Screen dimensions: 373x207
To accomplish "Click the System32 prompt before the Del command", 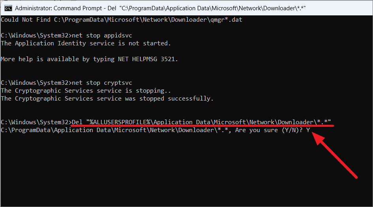I will coord(36,122).
